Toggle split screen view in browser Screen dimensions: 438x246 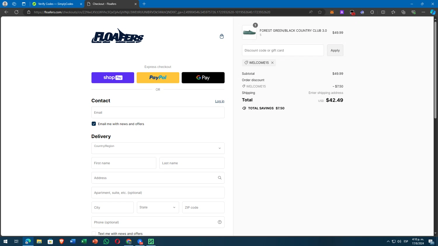(x=383, y=12)
